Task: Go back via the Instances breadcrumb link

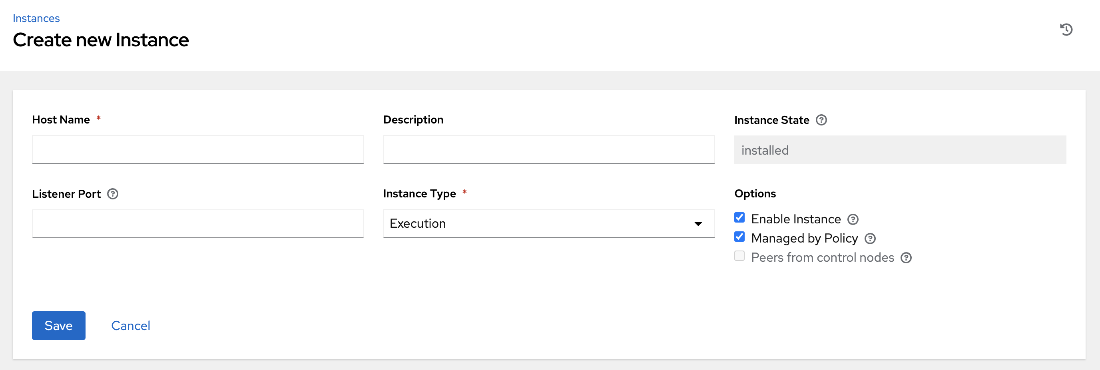Action: coord(36,18)
